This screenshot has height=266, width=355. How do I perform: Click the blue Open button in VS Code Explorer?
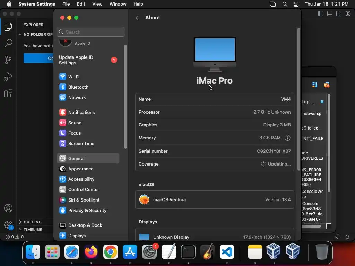(38, 58)
